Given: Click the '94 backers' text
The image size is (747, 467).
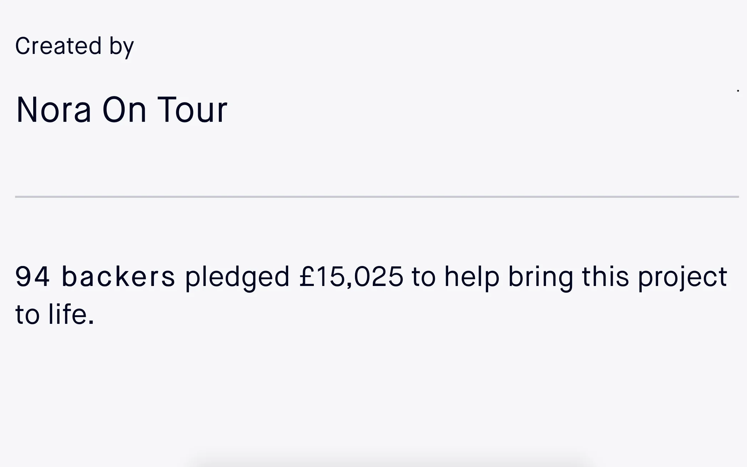Looking at the screenshot, I should pos(95,276).
